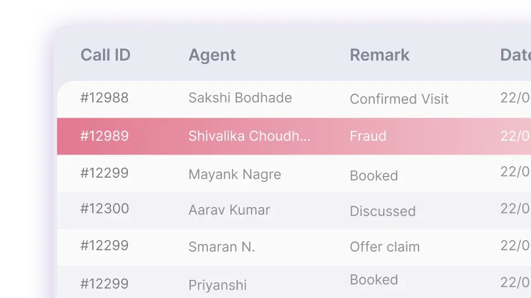Click the Confirmed Visit remark
The image size is (531, 298).
tap(399, 99)
